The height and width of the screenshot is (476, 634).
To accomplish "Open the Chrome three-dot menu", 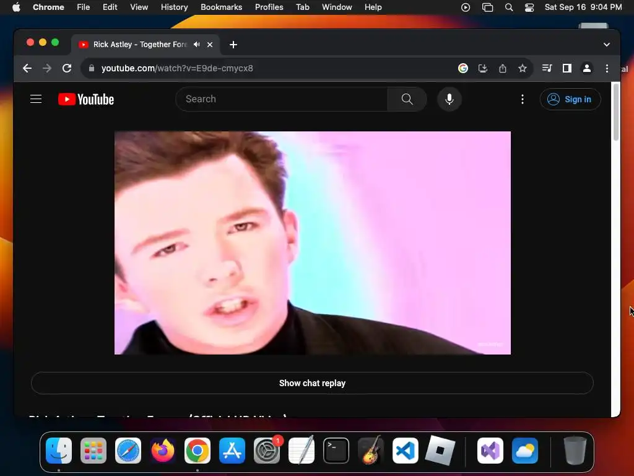I will [x=607, y=68].
